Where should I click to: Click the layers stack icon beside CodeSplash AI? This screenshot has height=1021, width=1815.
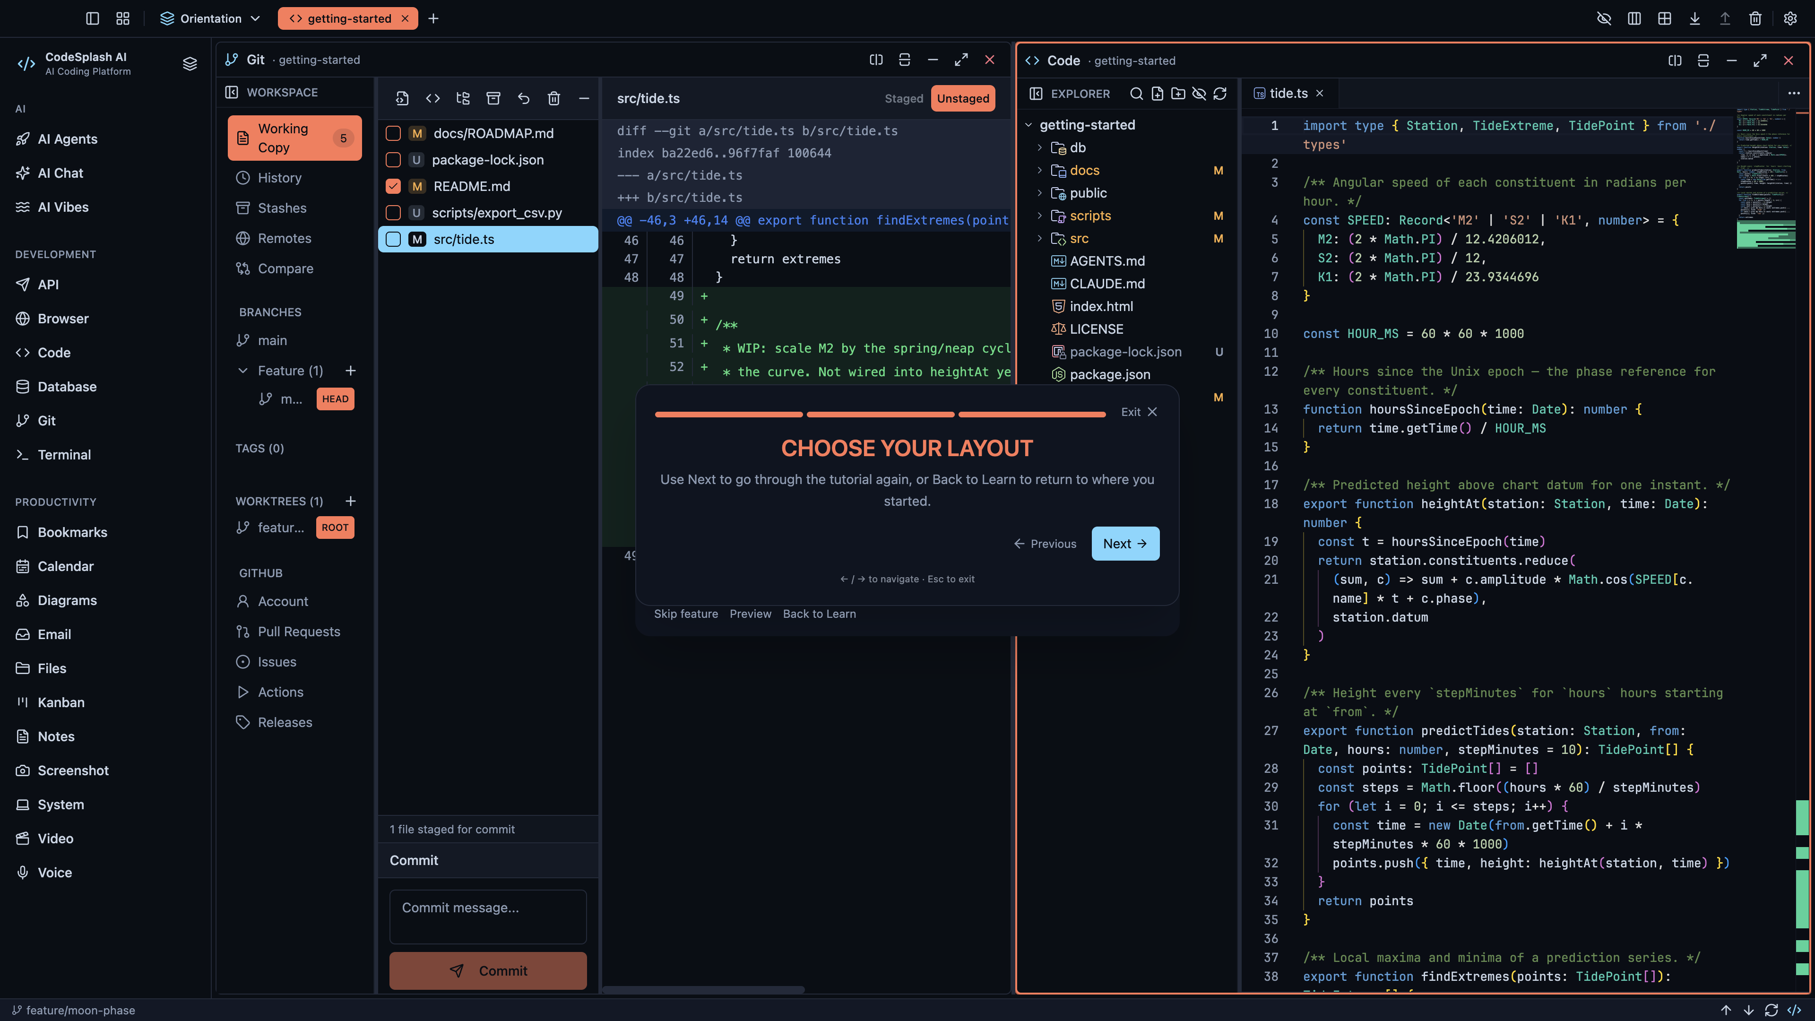tap(190, 63)
